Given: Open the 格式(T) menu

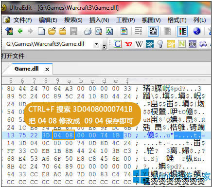Looking at the screenshot, I should point(177,20).
